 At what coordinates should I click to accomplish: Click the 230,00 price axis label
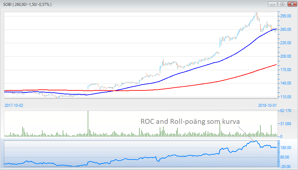(x=286, y=43)
